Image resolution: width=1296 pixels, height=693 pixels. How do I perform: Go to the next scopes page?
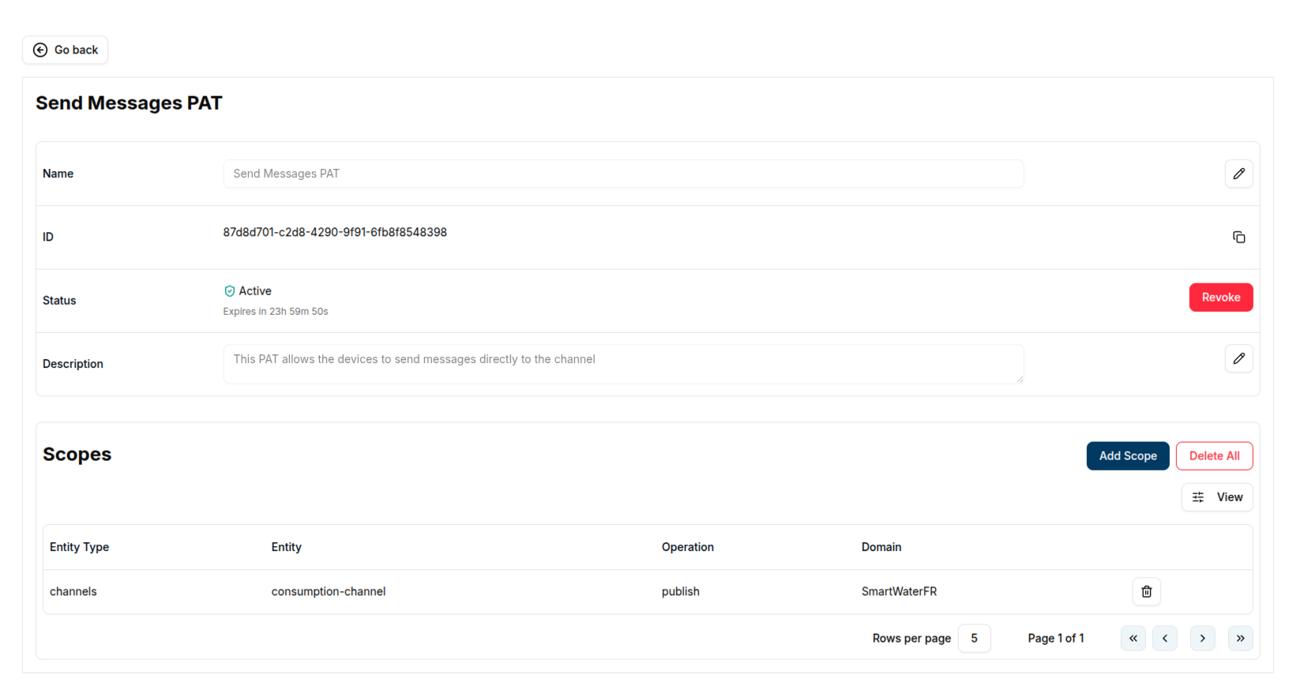pos(1202,639)
